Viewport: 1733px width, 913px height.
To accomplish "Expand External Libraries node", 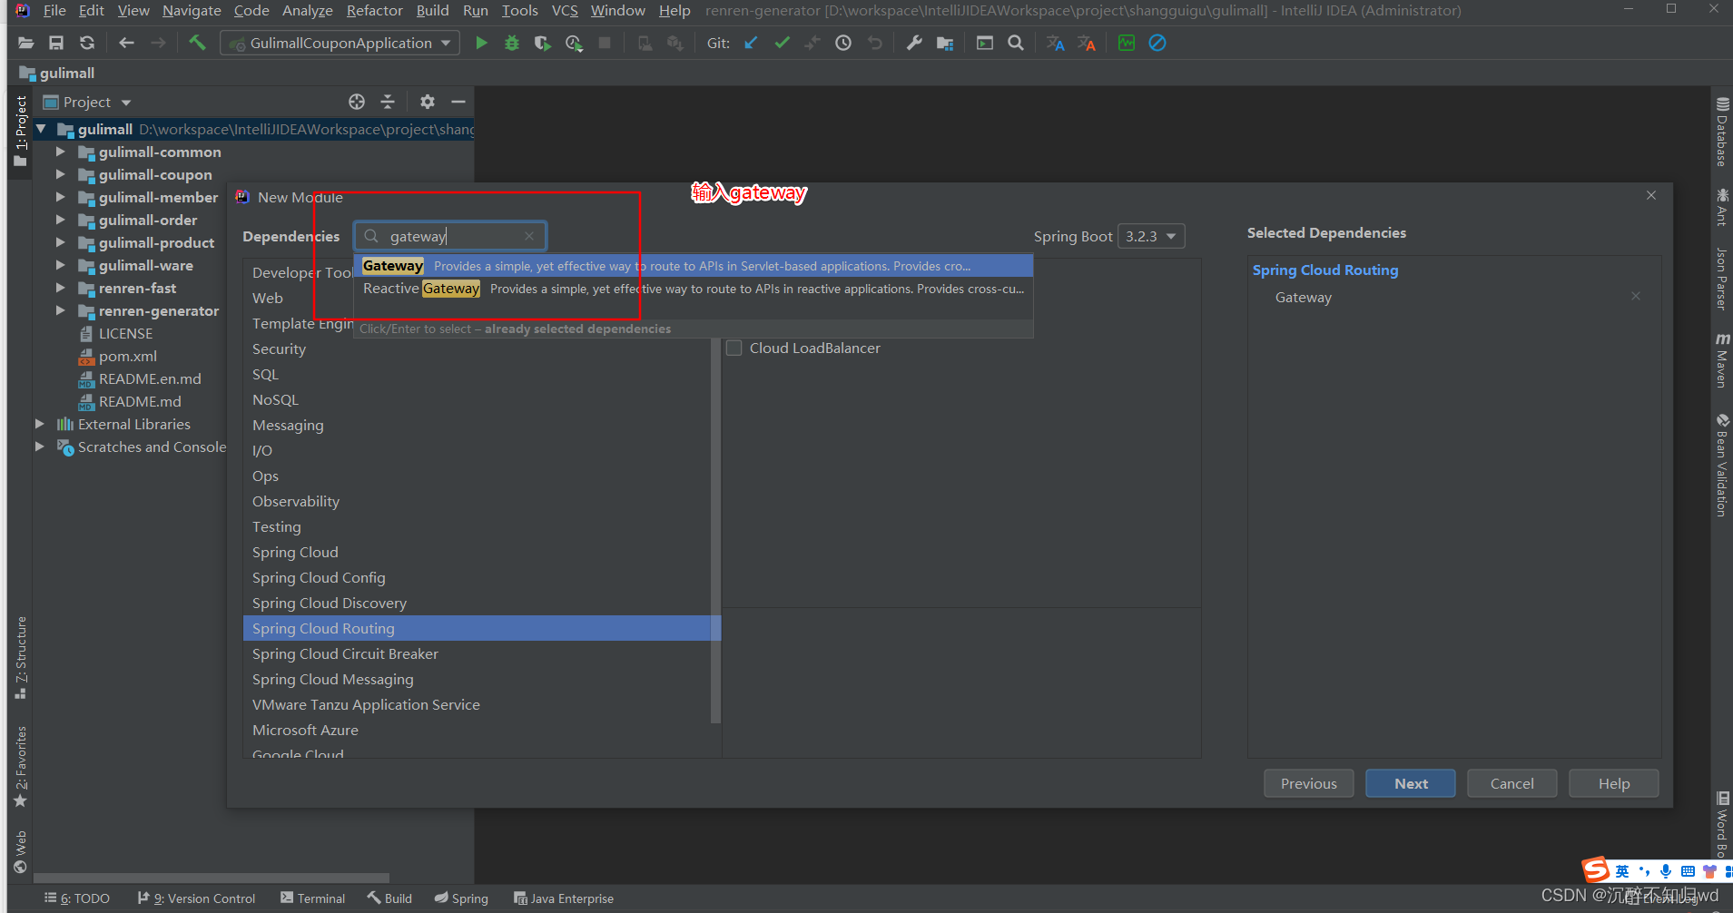I will 39,424.
